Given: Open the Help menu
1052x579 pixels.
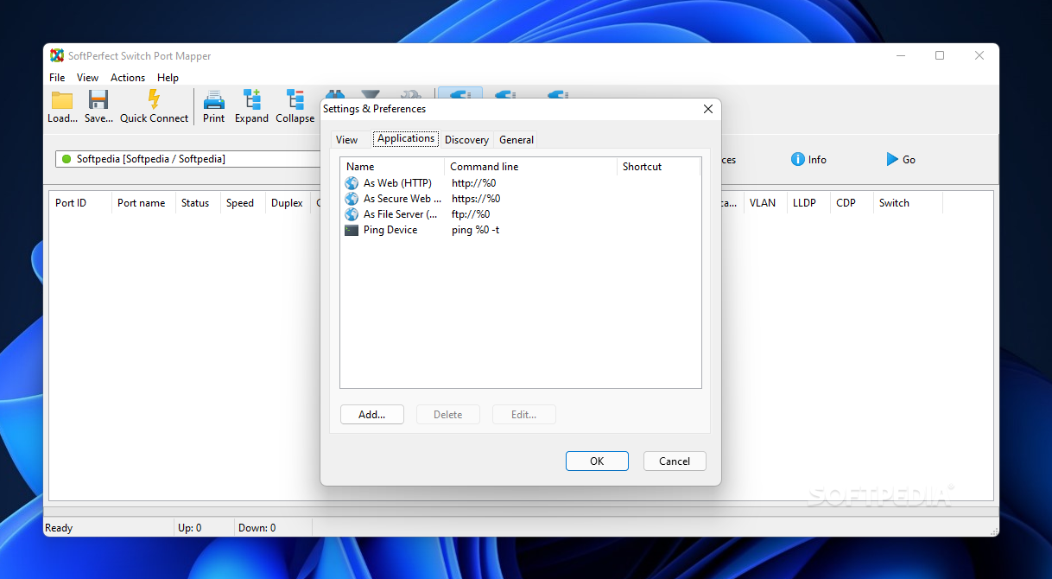Looking at the screenshot, I should coord(168,78).
